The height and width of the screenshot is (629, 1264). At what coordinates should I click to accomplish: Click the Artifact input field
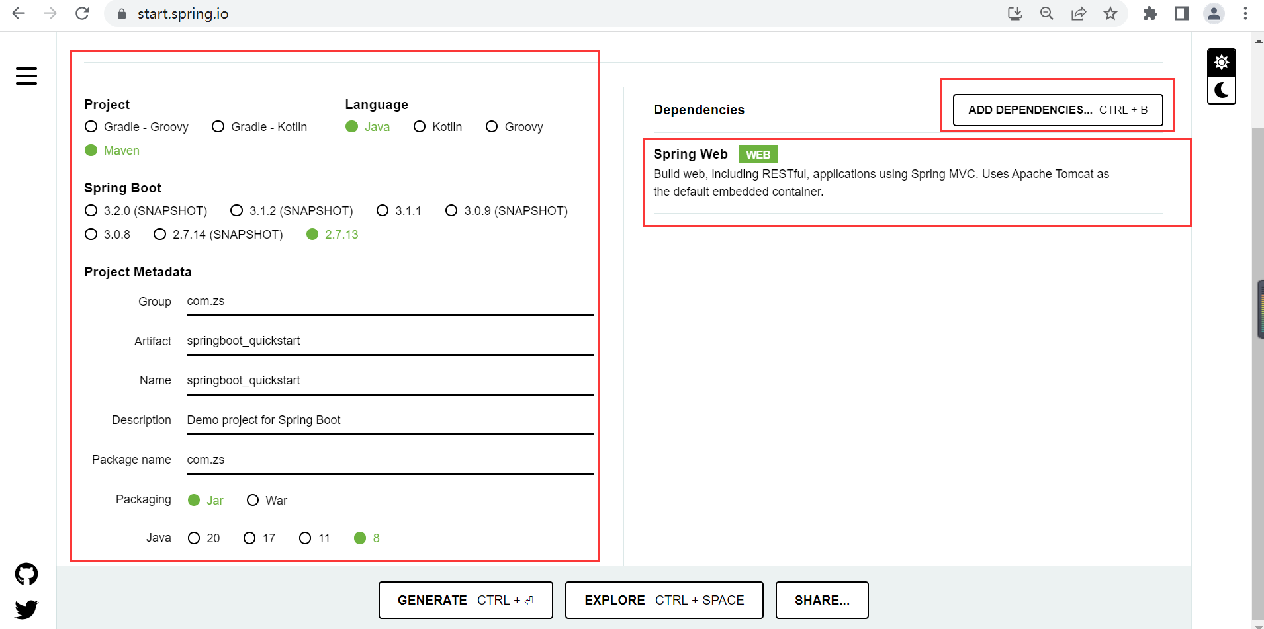coord(390,341)
